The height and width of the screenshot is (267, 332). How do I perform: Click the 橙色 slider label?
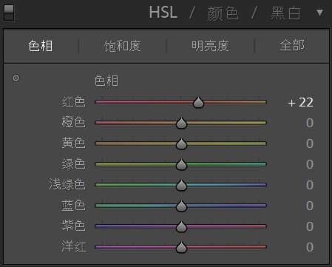tap(73, 123)
